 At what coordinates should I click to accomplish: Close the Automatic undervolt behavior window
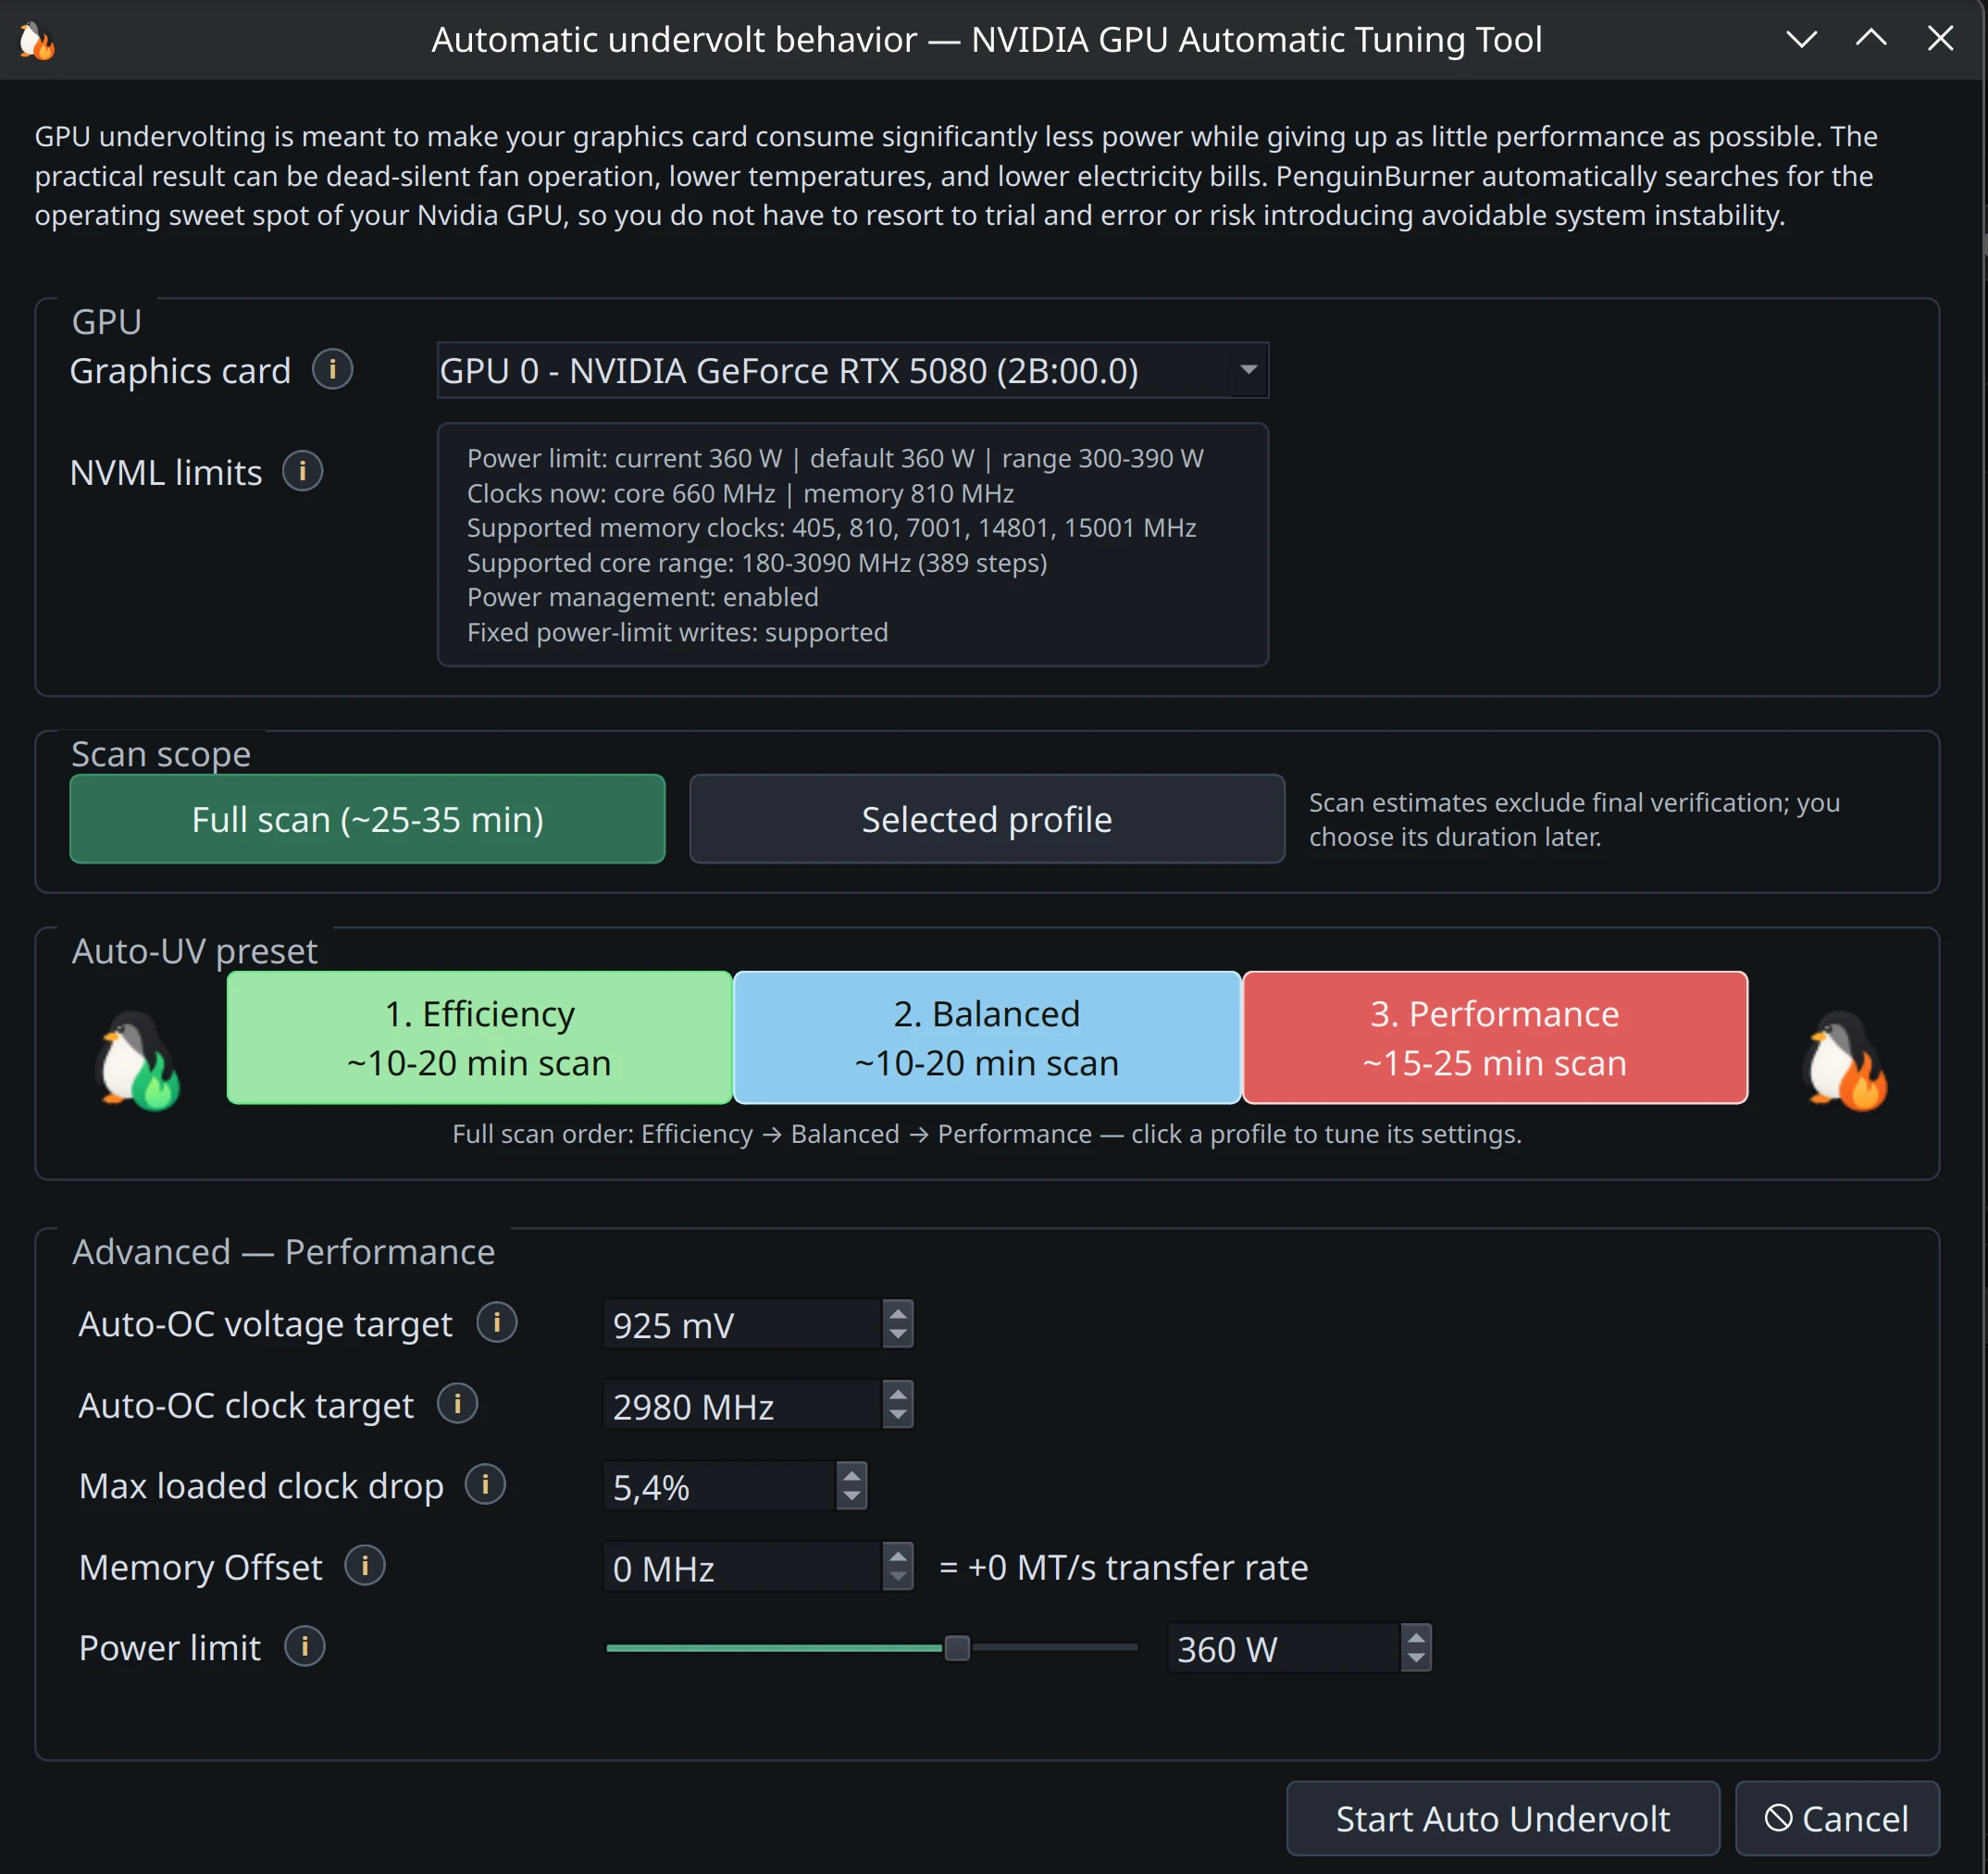click(1940, 39)
